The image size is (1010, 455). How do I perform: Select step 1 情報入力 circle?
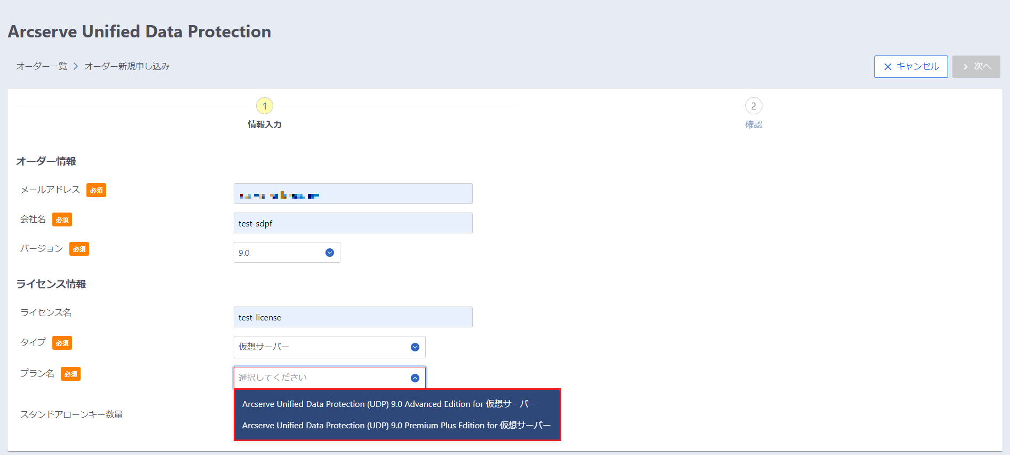(x=265, y=106)
